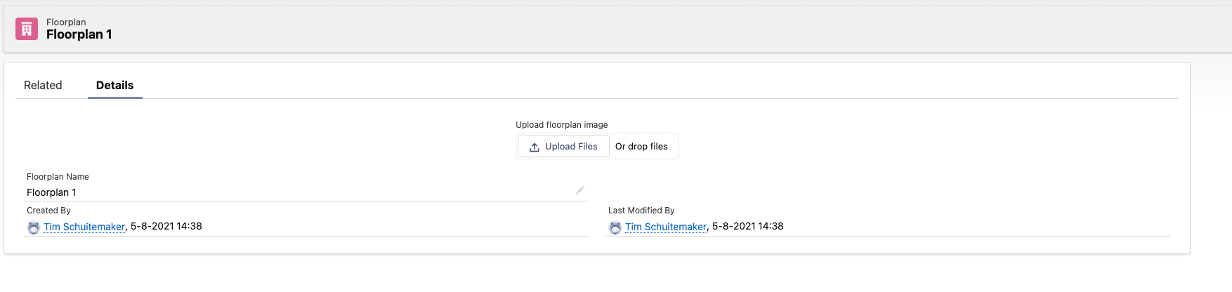Viewport: 1232px width, 292px height.
Task: Open Tim Schuitemaker link under Last Modified By
Action: [x=666, y=227]
